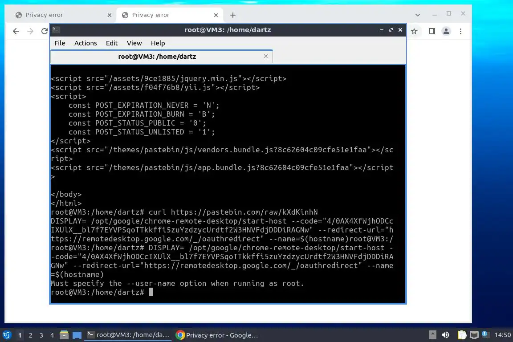Switch to workspace 3

pos(41,335)
